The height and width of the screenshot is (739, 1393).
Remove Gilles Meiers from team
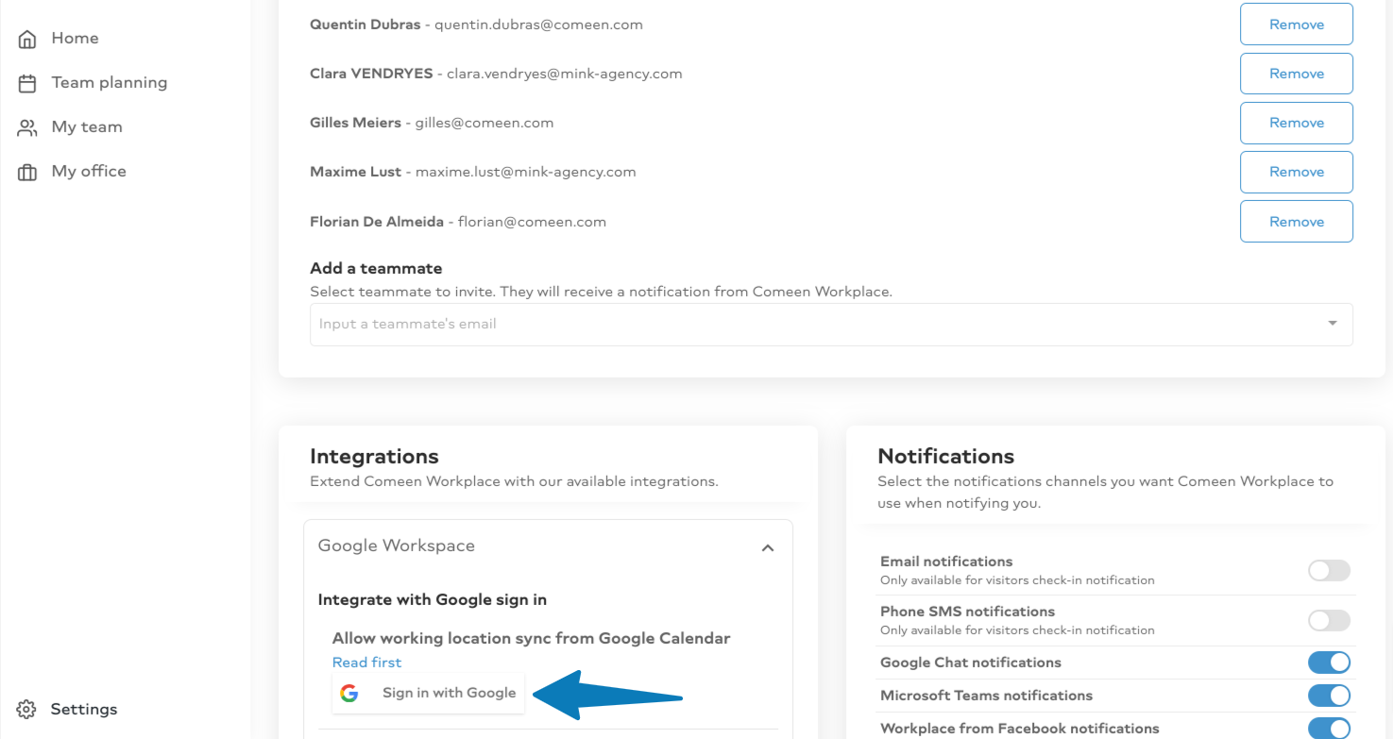1296,123
